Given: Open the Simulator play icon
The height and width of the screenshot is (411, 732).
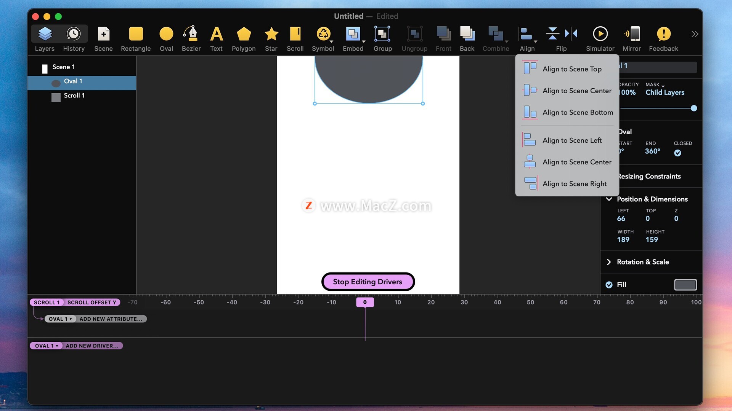Looking at the screenshot, I should pyautogui.click(x=600, y=34).
